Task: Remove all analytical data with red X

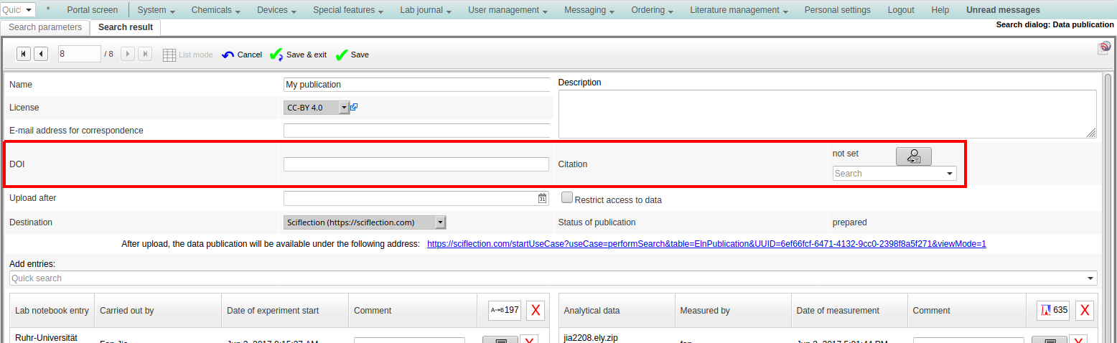Action: tap(1085, 310)
